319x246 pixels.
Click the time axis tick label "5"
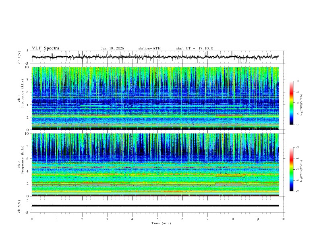157,219
